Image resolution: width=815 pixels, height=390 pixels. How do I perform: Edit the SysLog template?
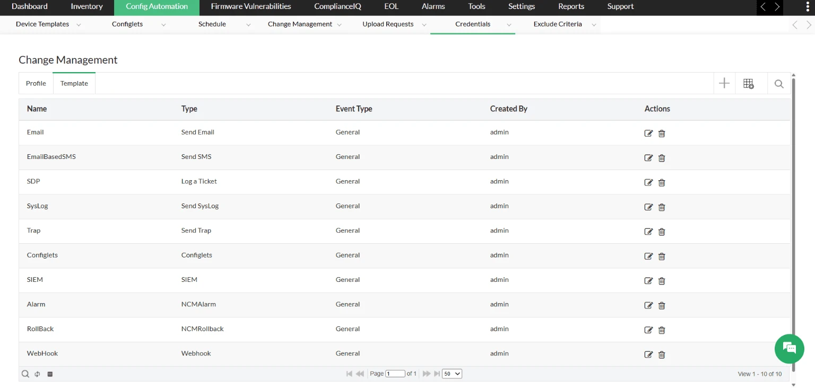pos(648,207)
